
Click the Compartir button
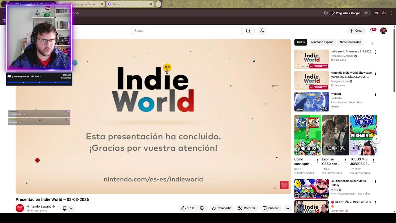click(x=221, y=208)
